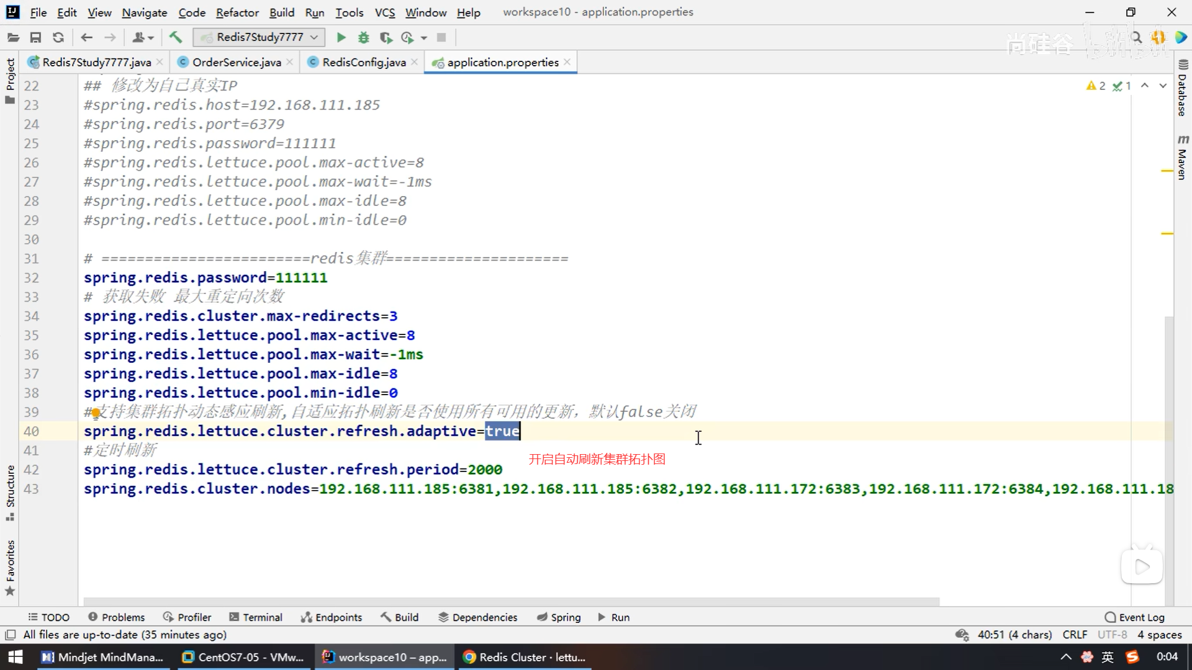The height and width of the screenshot is (670, 1192).
Task: Click the Debug bug icon
Action: [x=364, y=38]
